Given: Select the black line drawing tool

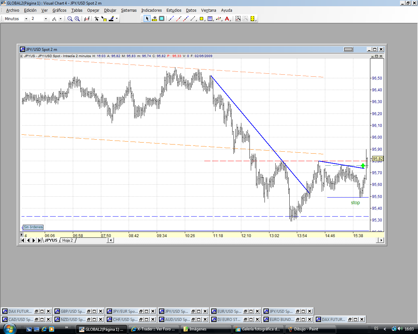Looking at the screenshot, I should pos(193,19).
